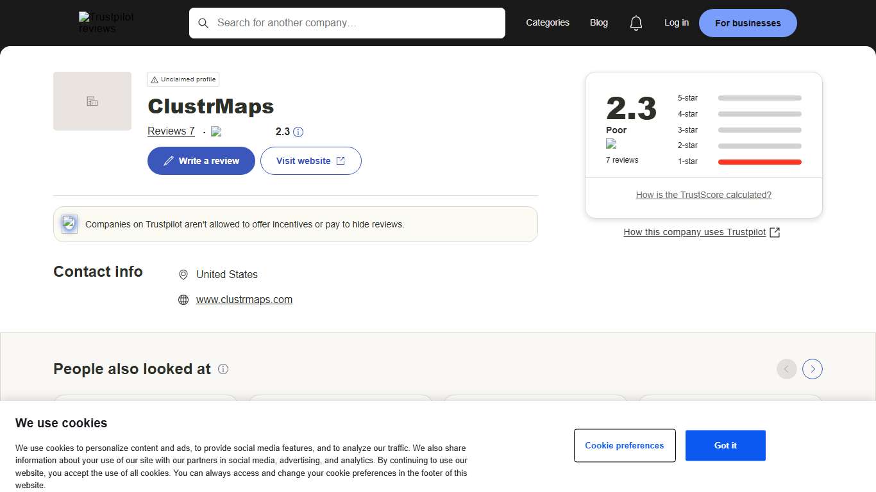
Task: Switch to the Blog section
Action: tap(598, 22)
